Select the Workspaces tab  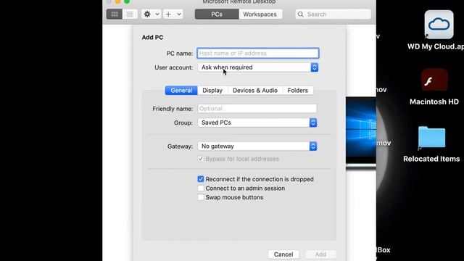tap(260, 14)
